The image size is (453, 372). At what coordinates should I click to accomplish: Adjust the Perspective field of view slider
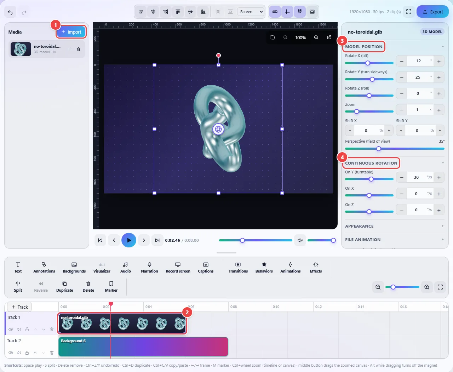click(x=395, y=149)
